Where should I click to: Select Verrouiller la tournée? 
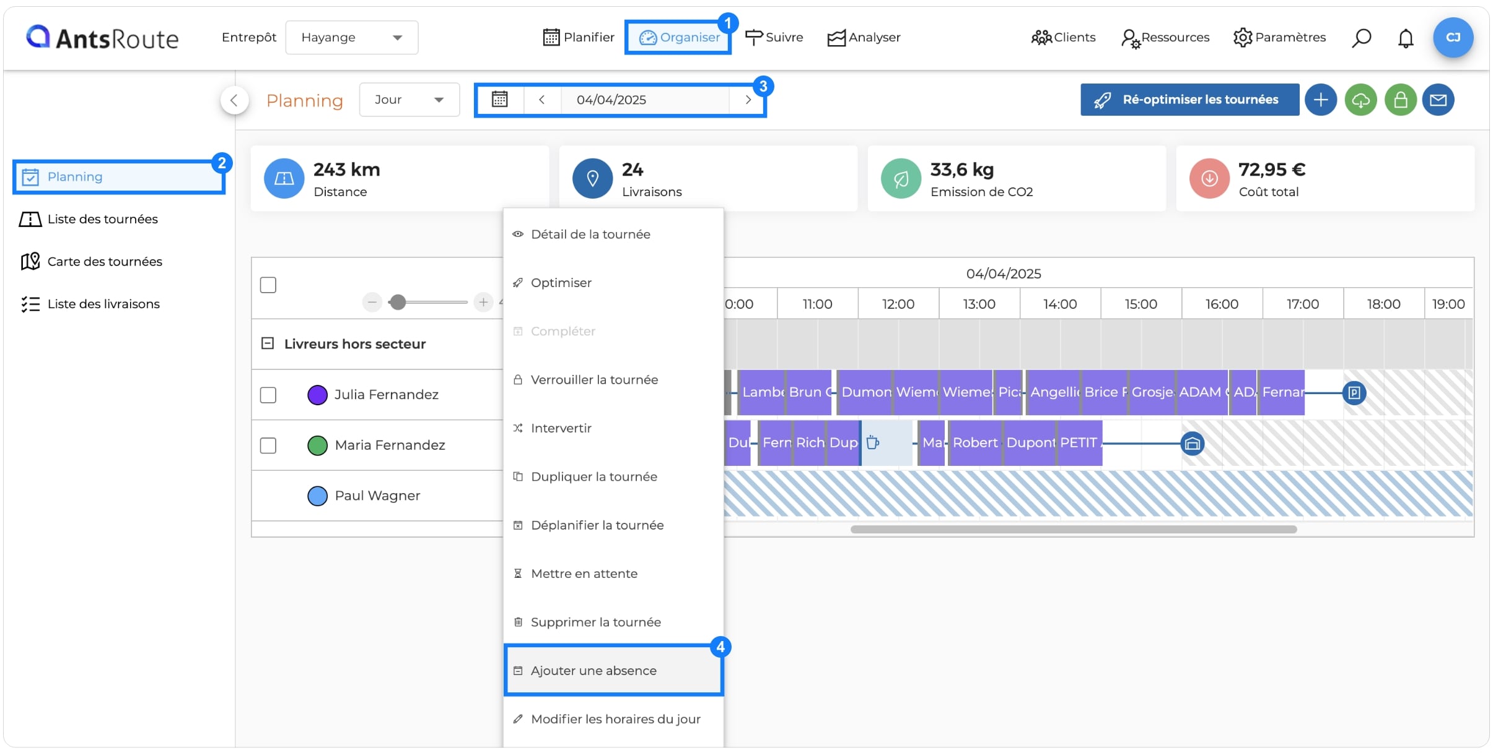pyautogui.click(x=613, y=380)
